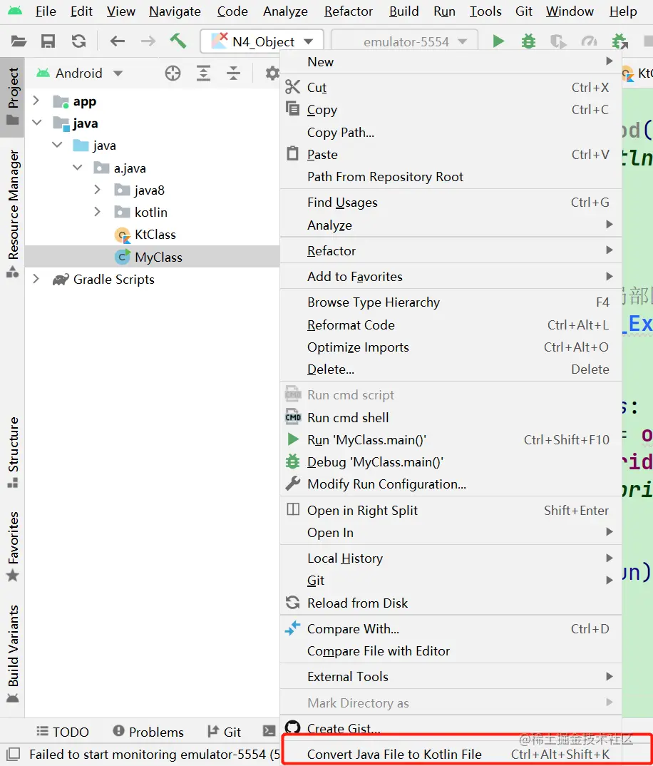Image resolution: width=653 pixels, height=766 pixels.
Task: Open the emulator-5554 device dropdown
Action: click(x=405, y=41)
